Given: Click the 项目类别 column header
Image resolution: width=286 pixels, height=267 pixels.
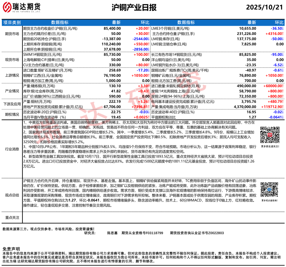Looking at the screenshot, I should click(12, 22).
